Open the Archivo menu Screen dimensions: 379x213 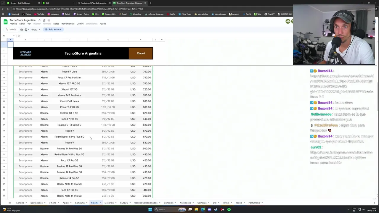(13, 24)
